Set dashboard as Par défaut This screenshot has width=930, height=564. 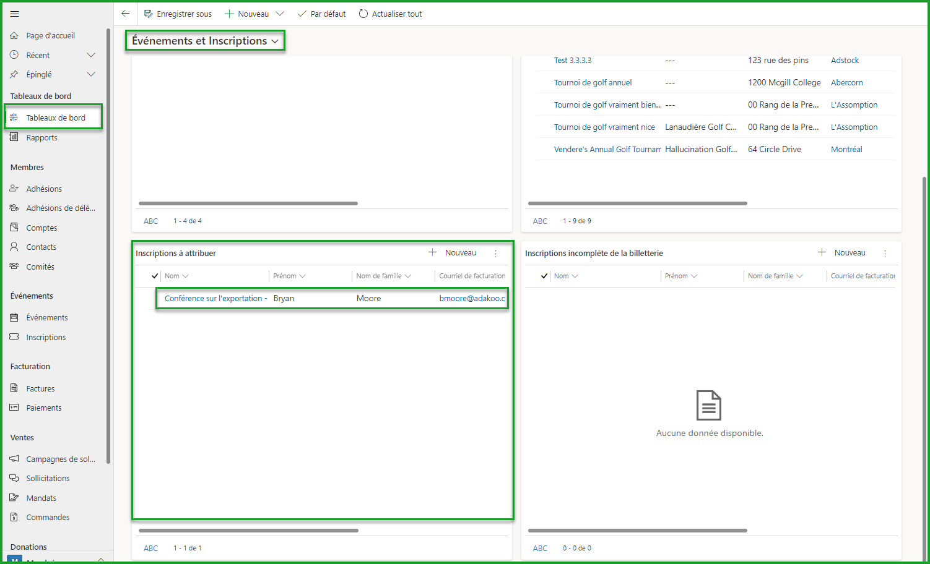pos(321,14)
